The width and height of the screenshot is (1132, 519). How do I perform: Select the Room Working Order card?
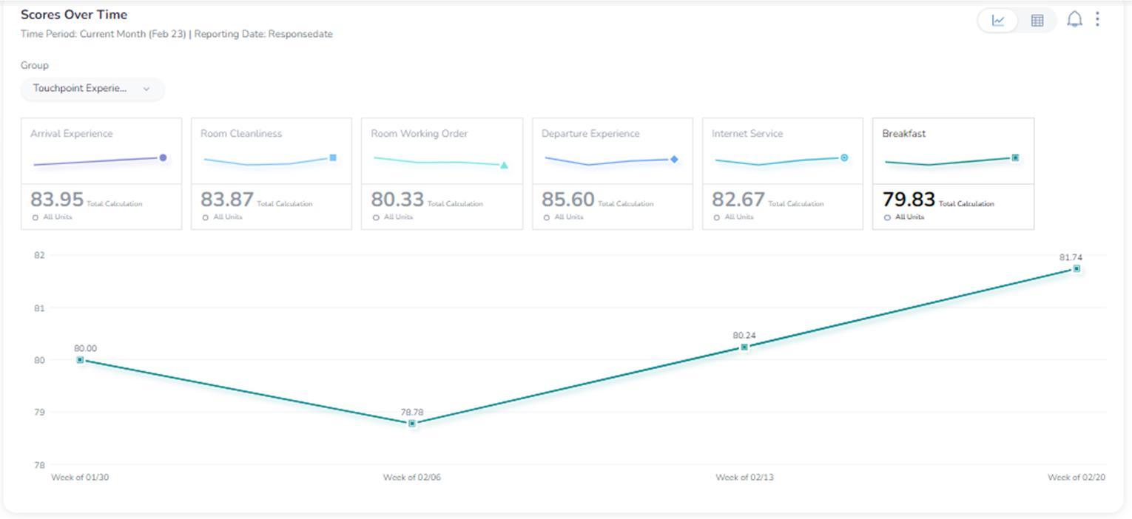(x=442, y=174)
